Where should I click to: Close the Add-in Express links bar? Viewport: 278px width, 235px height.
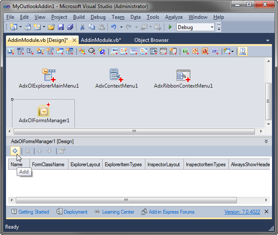[x=266, y=211]
